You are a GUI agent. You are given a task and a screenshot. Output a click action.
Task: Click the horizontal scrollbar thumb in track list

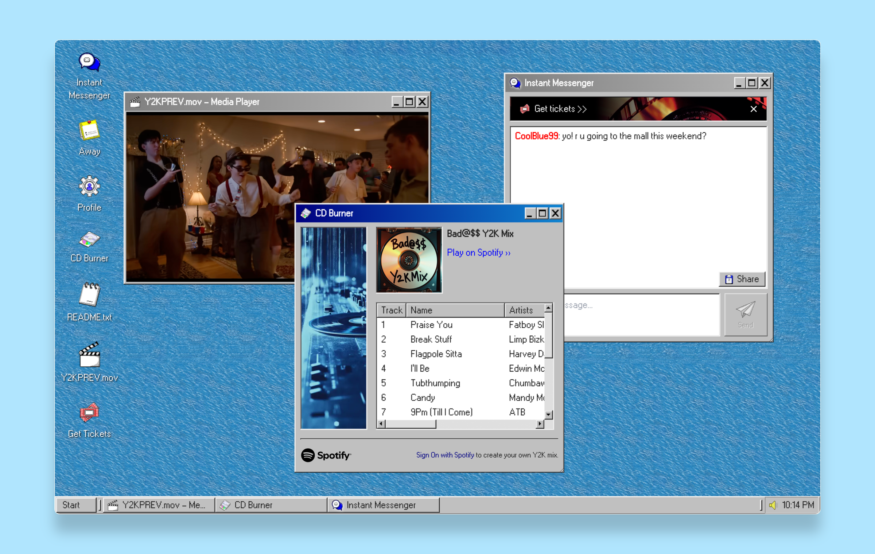[411, 424]
